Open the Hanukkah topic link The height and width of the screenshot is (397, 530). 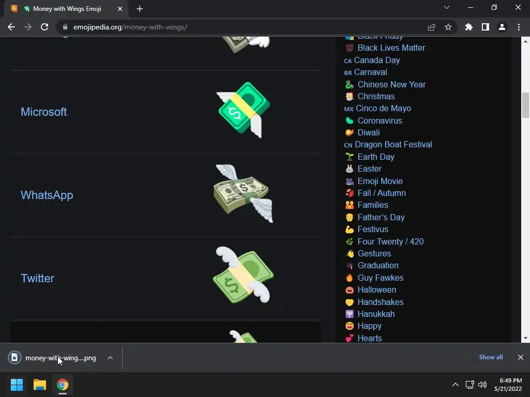tap(376, 314)
